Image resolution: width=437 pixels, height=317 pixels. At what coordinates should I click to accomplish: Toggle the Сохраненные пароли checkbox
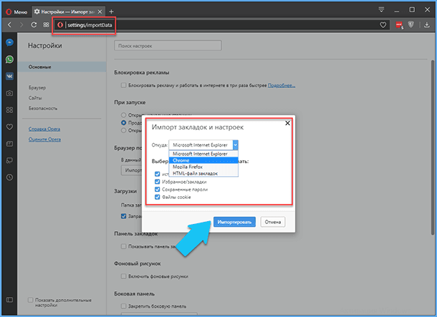pyautogui.click(x=157, y=190)
